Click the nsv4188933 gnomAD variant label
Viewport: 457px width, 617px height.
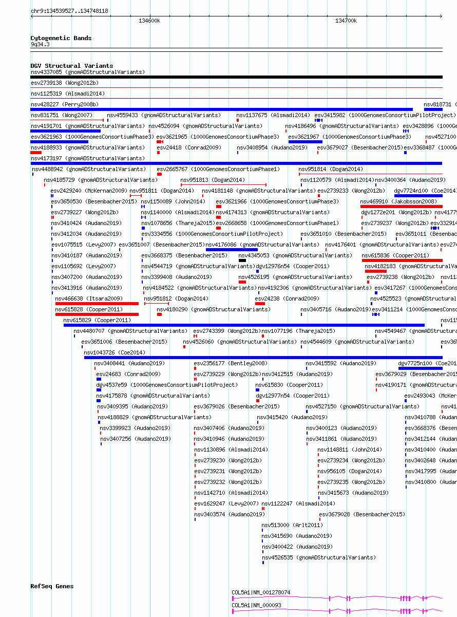pos(88,147)
